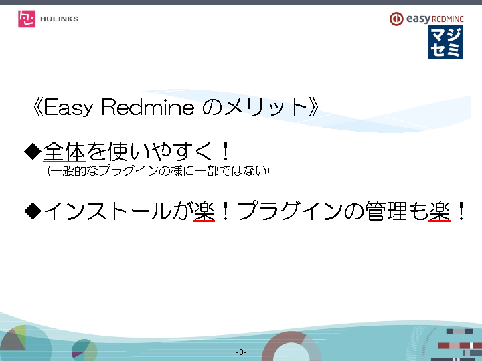The height and width of the screenshot is (361, 482).
Task: Click the first red-underlined 楽 after インストールが
Action: coord(204,211)
